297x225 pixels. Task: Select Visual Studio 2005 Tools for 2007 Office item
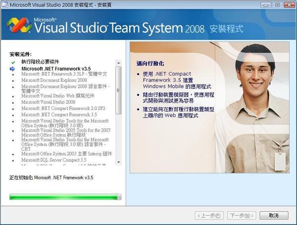66,133
